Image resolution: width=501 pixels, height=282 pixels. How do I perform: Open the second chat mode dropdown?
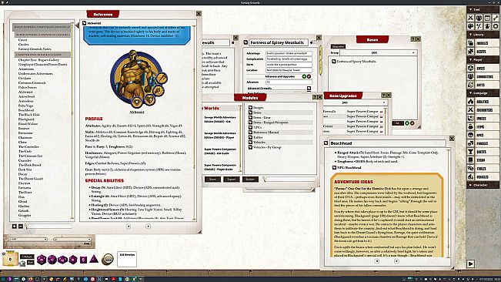point(72,239)
